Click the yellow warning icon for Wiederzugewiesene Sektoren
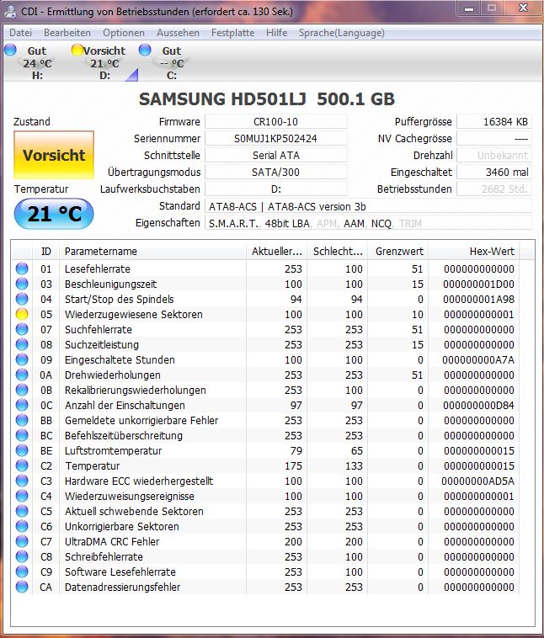This screenshot has height=638, width=544. pos(22,314)
